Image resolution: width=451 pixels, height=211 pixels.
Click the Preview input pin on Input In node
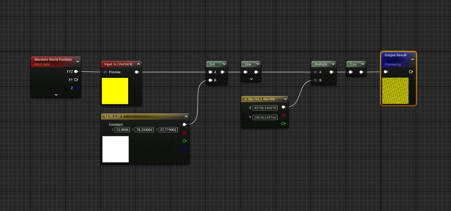pos(106,72)
